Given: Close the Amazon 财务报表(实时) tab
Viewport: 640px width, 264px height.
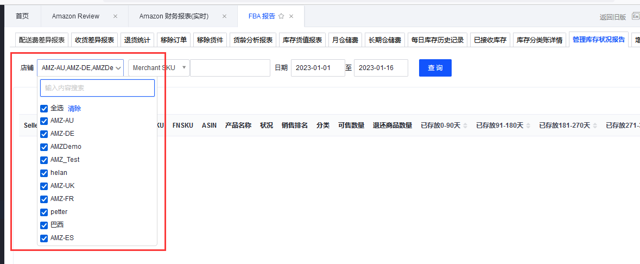Looking at the screenshot, I should (x=224, y=16).
